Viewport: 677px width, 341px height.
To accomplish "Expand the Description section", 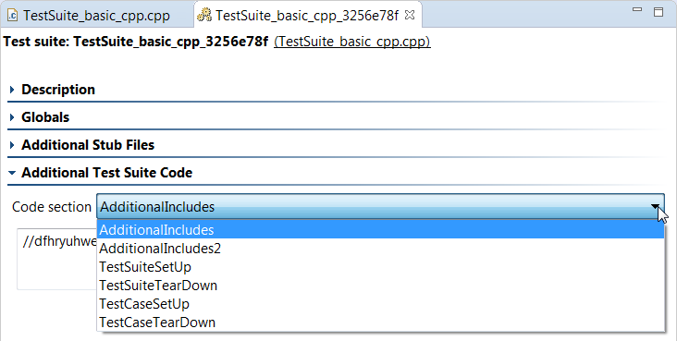I will [58, 90].
